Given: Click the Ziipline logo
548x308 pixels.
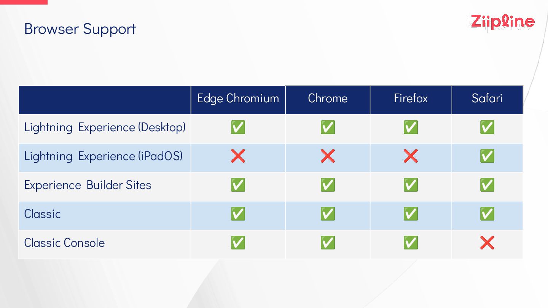Looking at the screenshot, I should 501,22.
